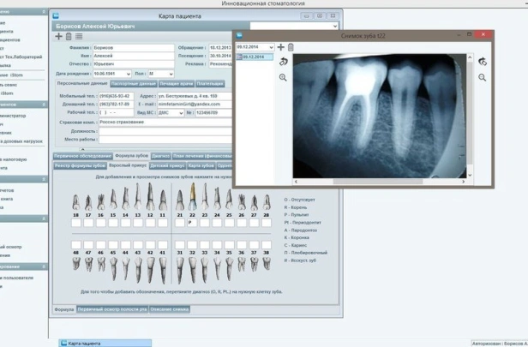The width and height of the screenshot is (528, 347).
Task: Open the snapshot date dropdown 09.12.2014
Action: 271,47
